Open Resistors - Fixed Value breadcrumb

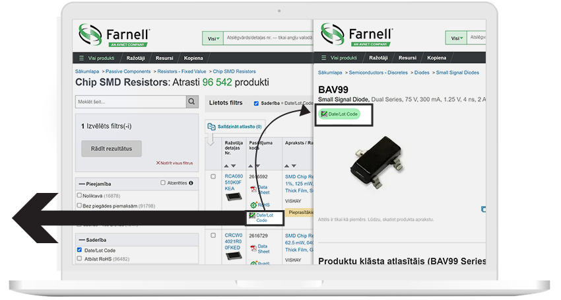pyautogui.click(x=181, y=71)
